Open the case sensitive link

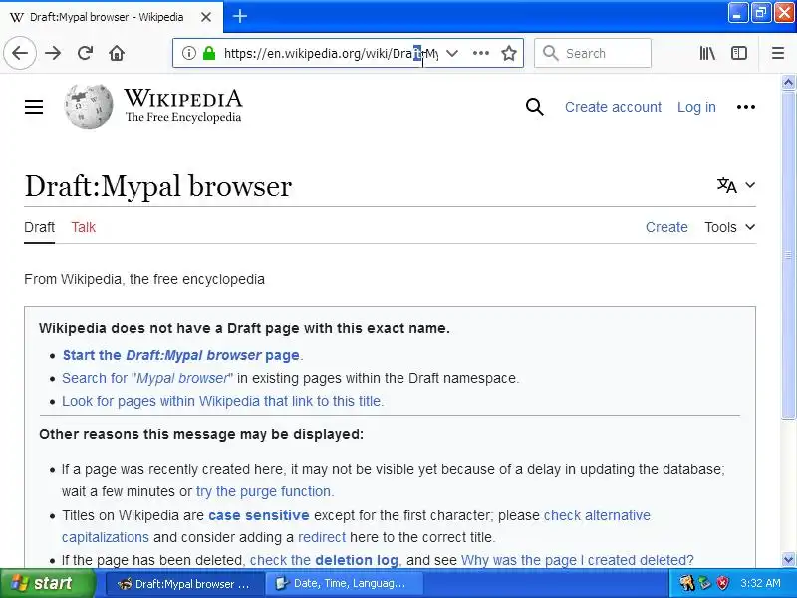coord(259,515)
